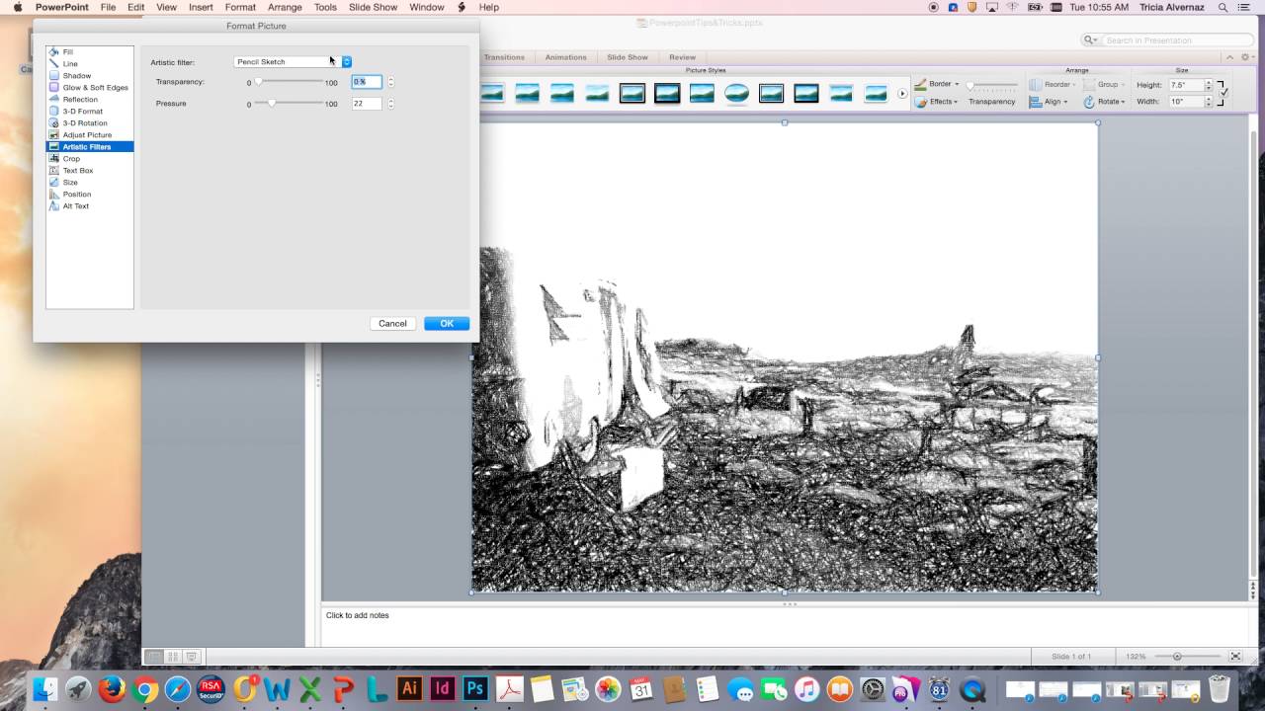This screenshot has width=1265, height=711.
Task: Cancel the Format Picture dialog
Action: pyautogui.click(x=392, y=324)
